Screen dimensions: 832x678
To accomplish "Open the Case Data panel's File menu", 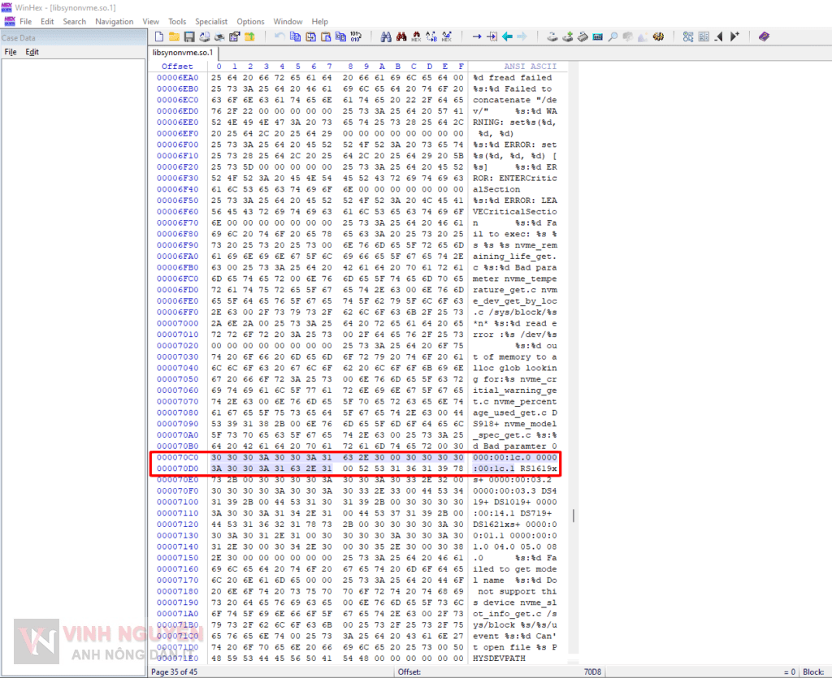I will tap(11, 52).
